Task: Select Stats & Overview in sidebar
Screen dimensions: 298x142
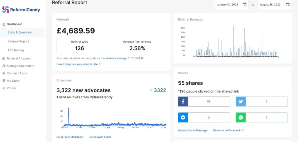Action: tap(19, 32)
